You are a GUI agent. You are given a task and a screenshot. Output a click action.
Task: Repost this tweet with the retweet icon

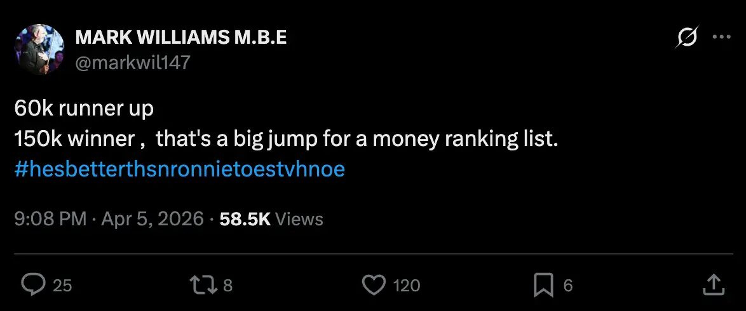(203, 285)
